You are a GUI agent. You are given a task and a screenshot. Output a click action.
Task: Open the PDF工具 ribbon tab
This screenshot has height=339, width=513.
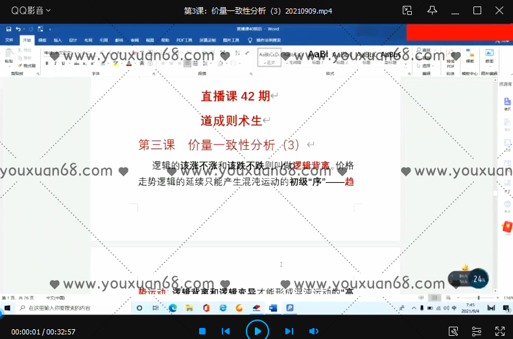[184, 40]
